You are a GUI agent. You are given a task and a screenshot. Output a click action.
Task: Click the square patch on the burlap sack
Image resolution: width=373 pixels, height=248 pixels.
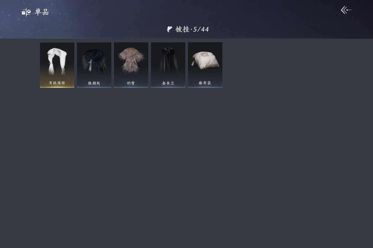(205, 55)
